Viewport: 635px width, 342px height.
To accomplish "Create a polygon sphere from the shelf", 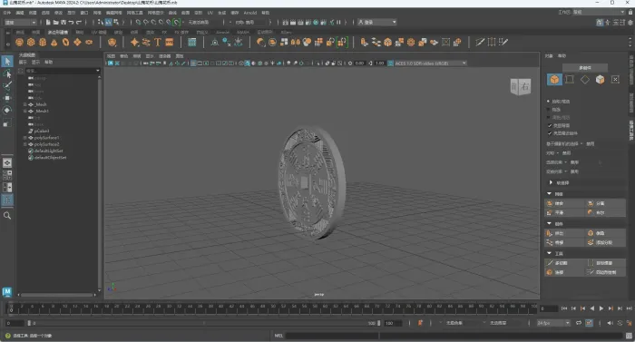I will (19, 42).
